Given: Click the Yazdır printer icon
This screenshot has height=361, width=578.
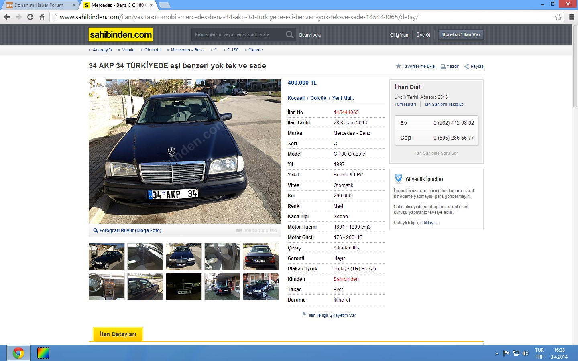Looking at the screenshot, I should click(x=443, y=67).
